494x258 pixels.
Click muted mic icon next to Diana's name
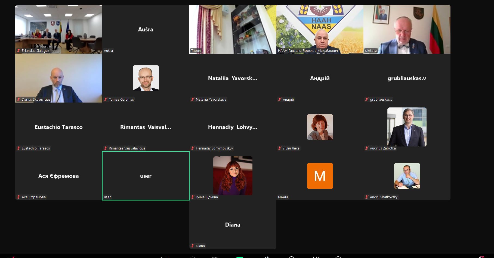[193, 246]
